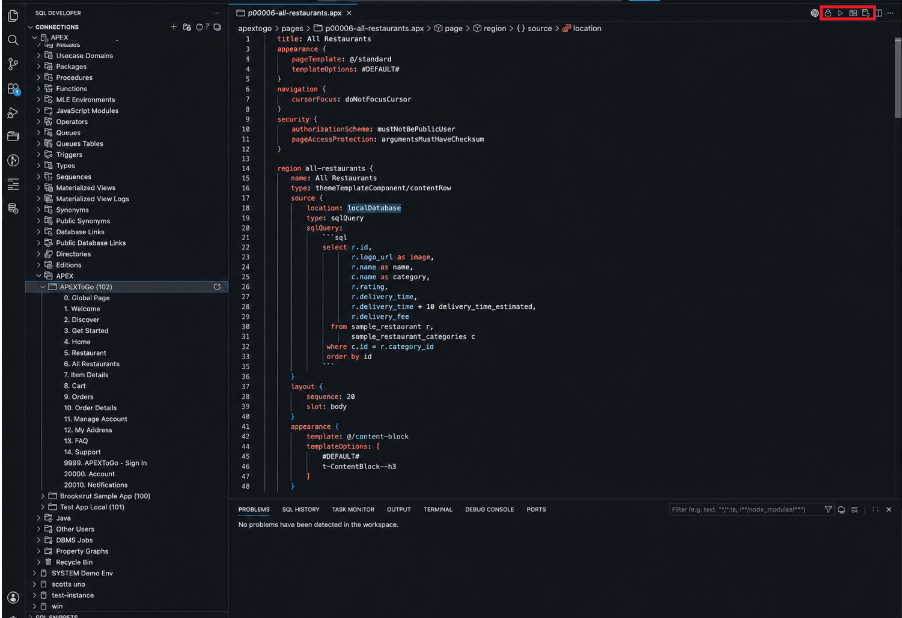Open the Accounts icon at sidebar bottom
902x618 pixels.
13,598
